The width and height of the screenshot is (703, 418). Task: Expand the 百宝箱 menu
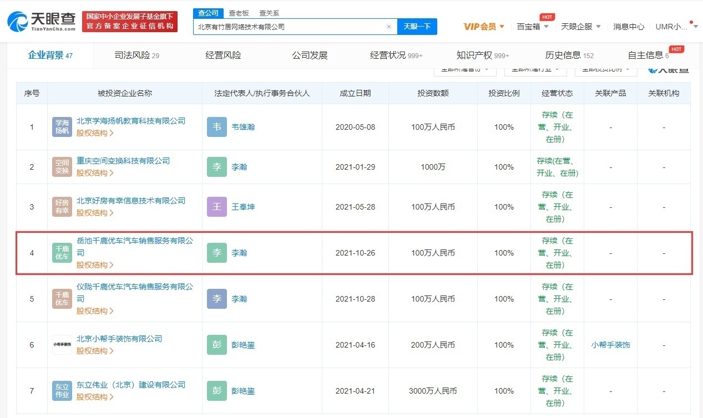point(533,27)
